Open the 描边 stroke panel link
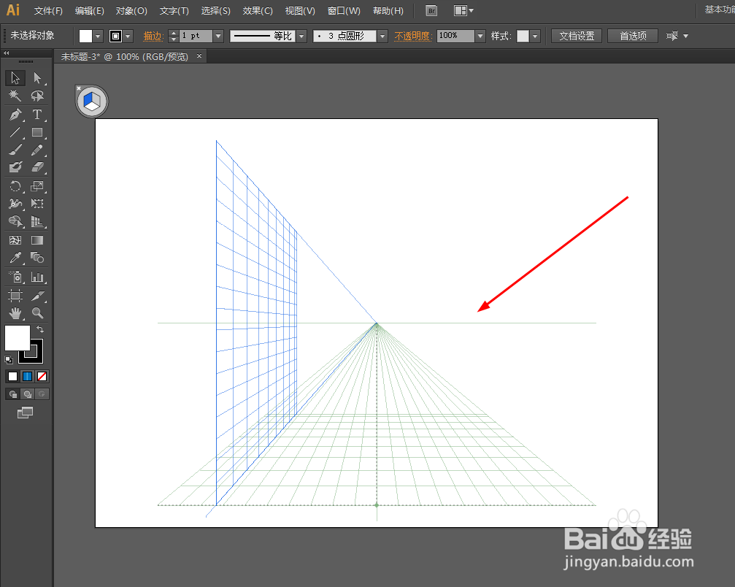Screen dimensions: 735x587 (x=153, y=36)
